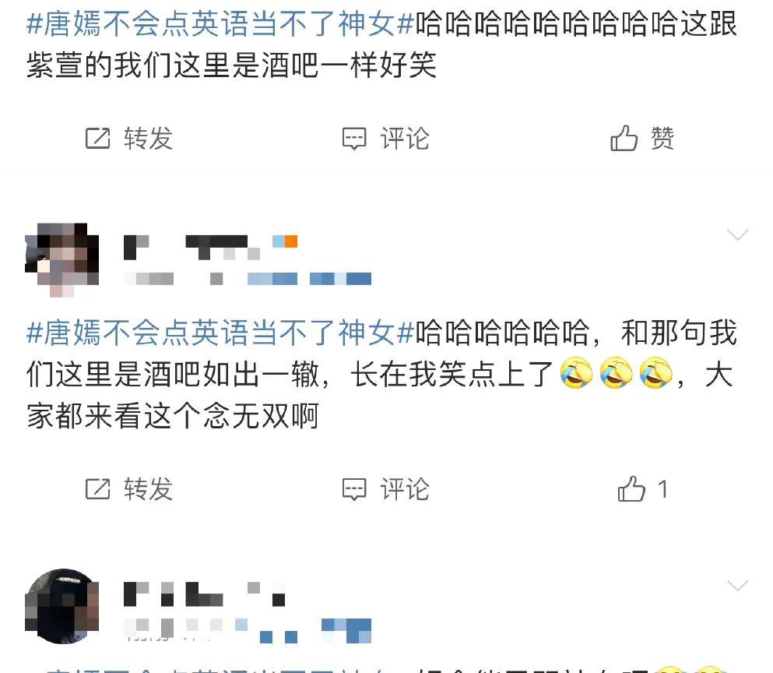Tap 评论 label under first post

coord(405,138)
